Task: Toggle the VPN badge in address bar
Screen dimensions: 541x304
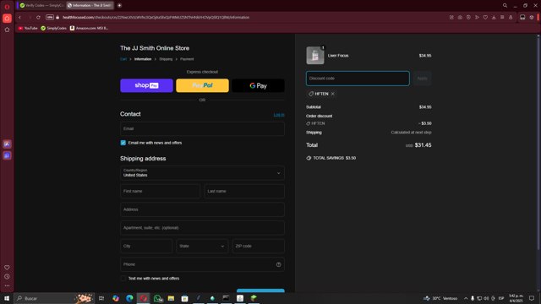Action: pyautogui.click(x=50, y=17)
